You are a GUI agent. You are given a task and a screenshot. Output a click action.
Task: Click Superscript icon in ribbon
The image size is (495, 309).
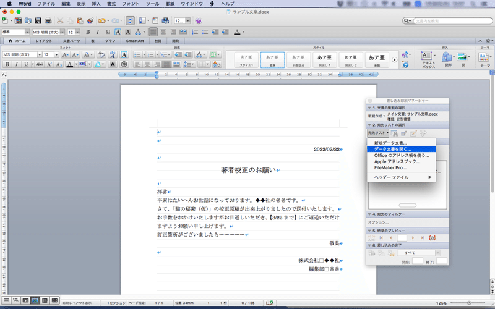(49, 64)
